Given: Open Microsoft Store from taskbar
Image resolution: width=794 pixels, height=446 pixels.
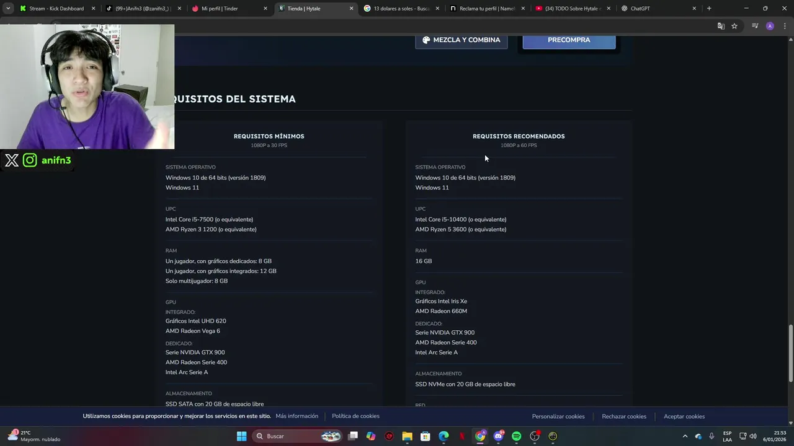Looking at the screenshot, I should (x=426, y=436).
